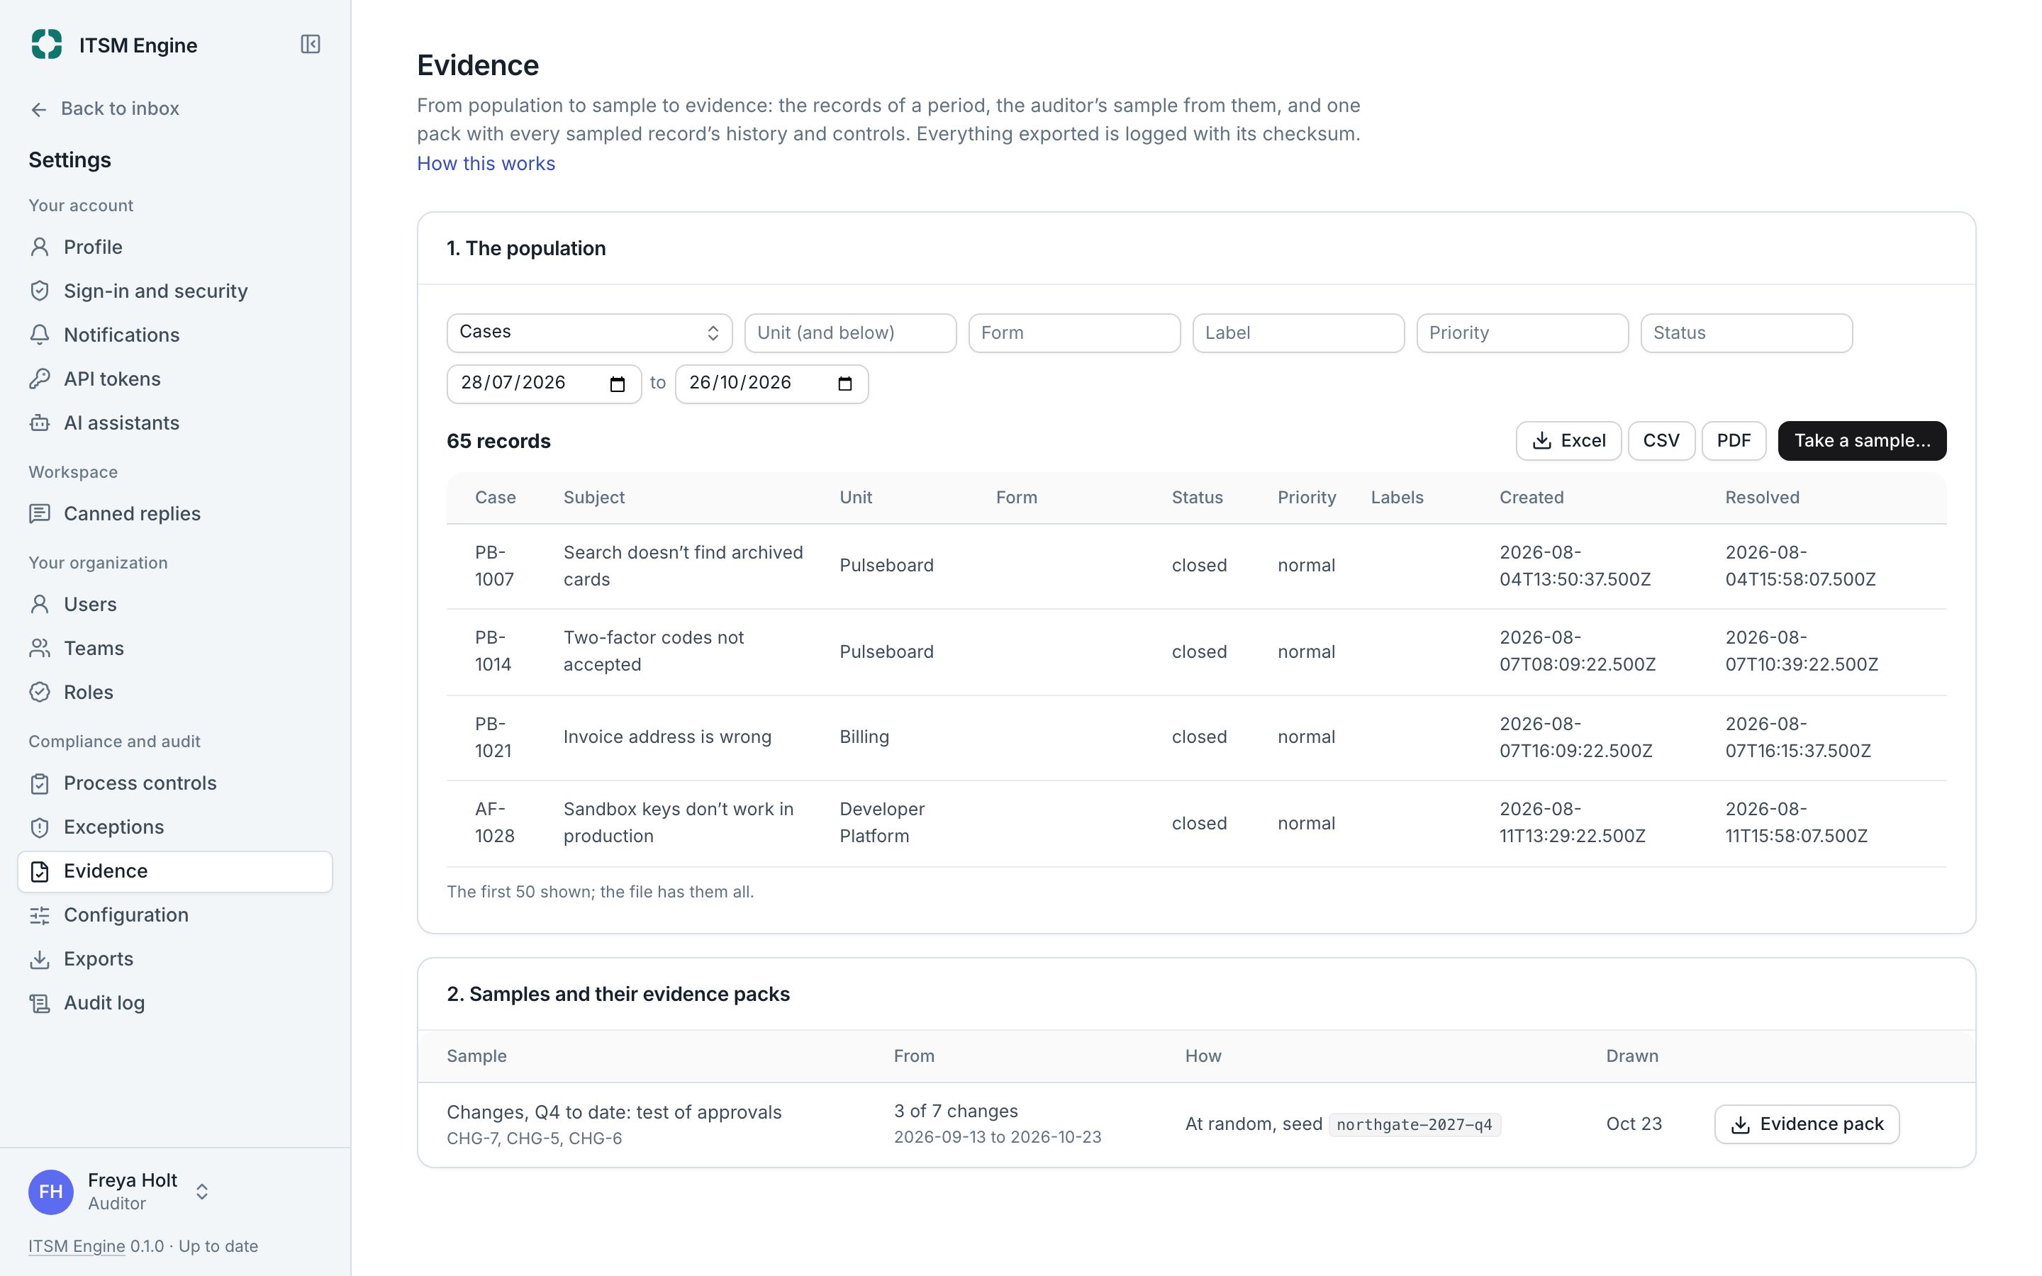Focus the Label filter field
This screenshot has height=1276, width=2042.
pos(1298,332)
